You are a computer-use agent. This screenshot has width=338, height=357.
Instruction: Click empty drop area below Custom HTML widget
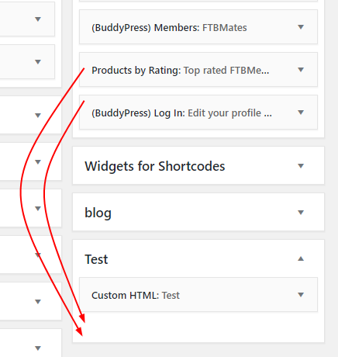pyautogui.click(x=198, y=327)
